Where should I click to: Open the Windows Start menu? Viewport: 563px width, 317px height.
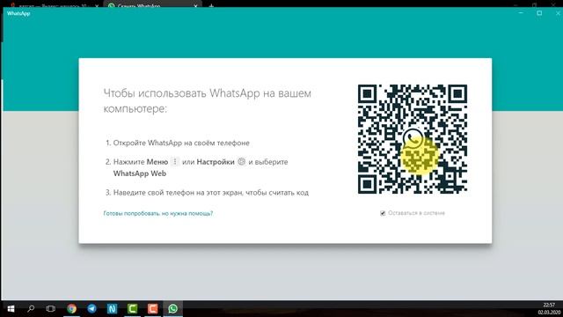(x=11, y=309)
